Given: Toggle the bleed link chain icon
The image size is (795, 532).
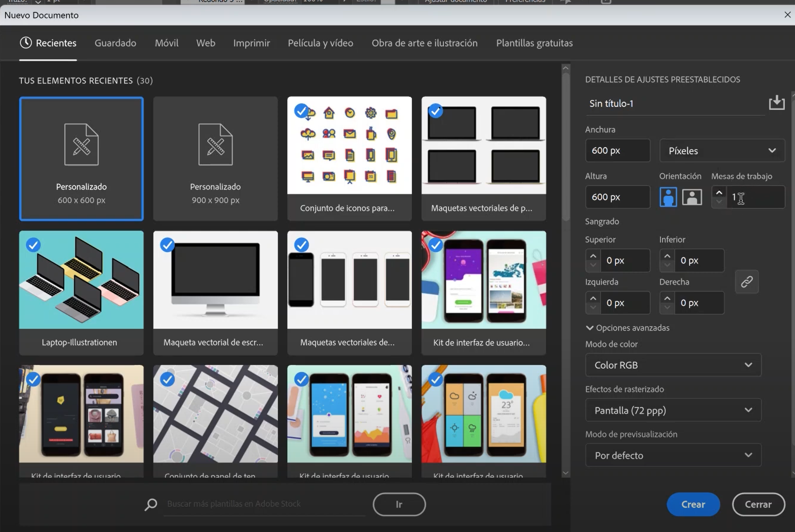Looking at the screenshot, I should (746, 282).
